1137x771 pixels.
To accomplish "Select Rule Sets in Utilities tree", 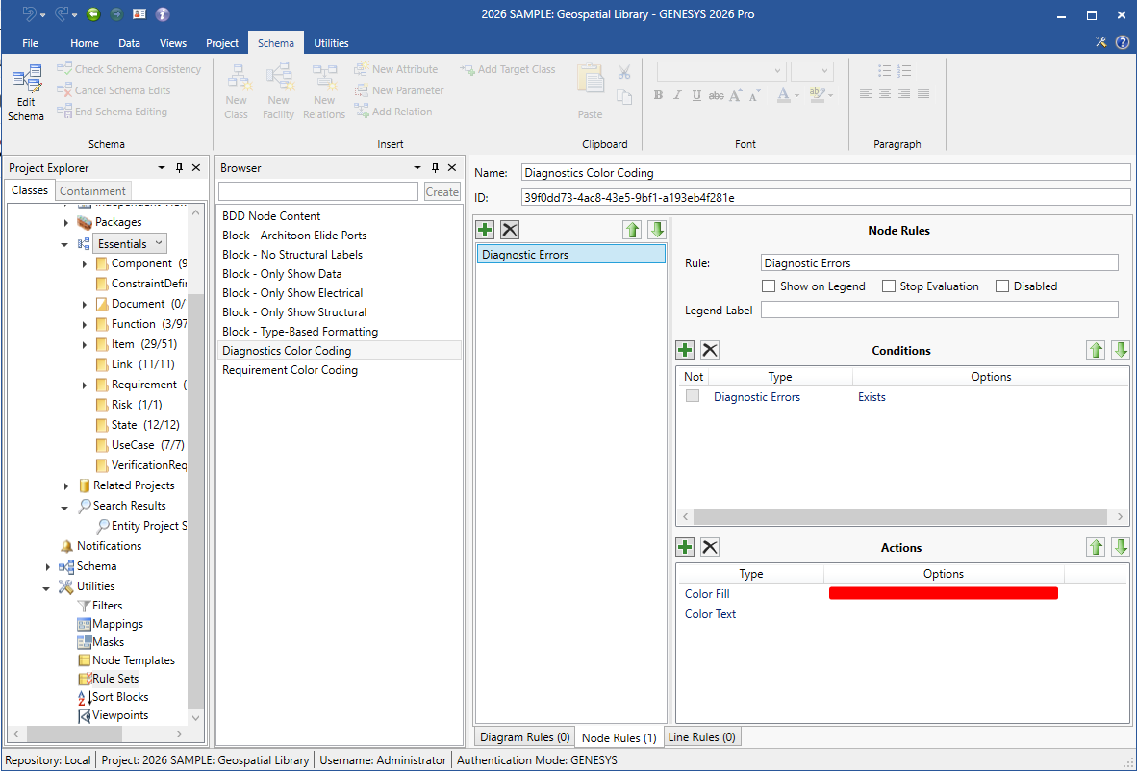I will (x=114, y=679).
